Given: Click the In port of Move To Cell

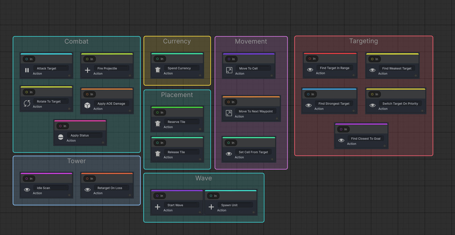Looking at the screenshot, I should click(x=231, y=59).
